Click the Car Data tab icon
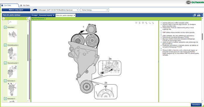The height and width of the screenshot is (107, 204). [2, 6]
